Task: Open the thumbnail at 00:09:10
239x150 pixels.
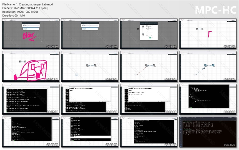Action: point(149,99)
